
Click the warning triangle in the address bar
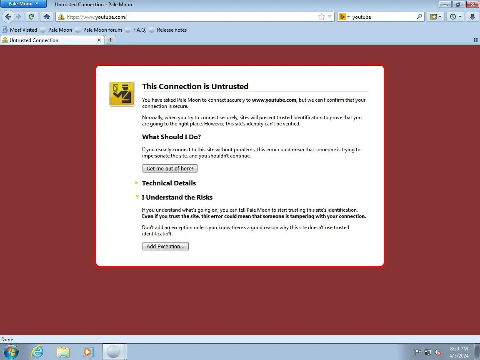61,17
